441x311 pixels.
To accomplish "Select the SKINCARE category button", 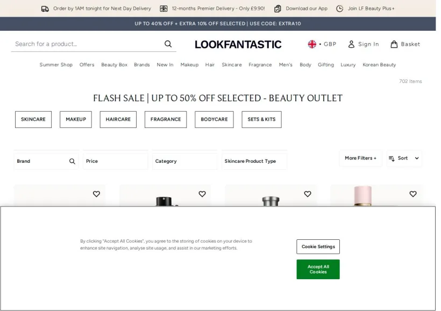I will 33,120.
